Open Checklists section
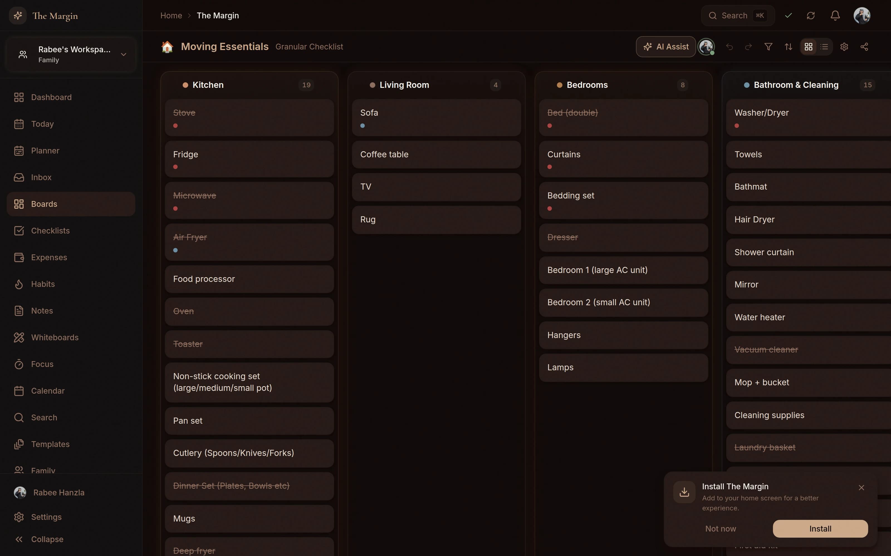Viewport: 891px width, 556px height. 71,230
